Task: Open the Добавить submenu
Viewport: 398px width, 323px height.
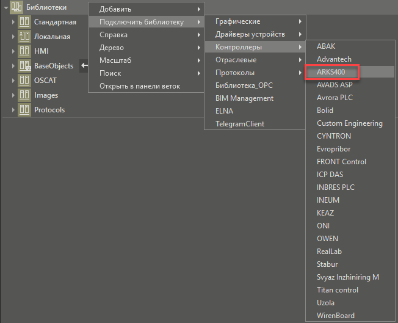Action: (x=147, y=9)
